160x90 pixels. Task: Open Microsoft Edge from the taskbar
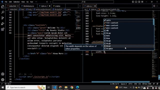click(x=77, y=87)
